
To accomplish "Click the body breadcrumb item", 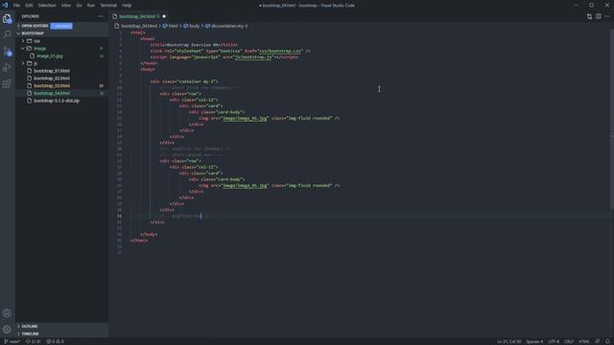I will click(194, 26).
